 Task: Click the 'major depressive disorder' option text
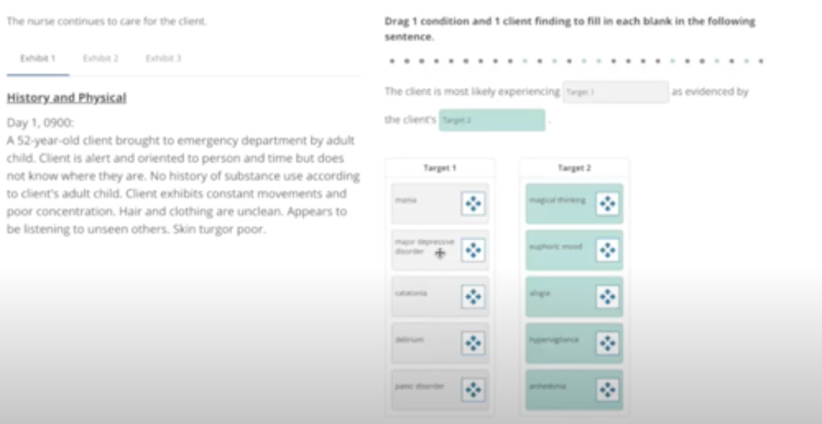424,247
